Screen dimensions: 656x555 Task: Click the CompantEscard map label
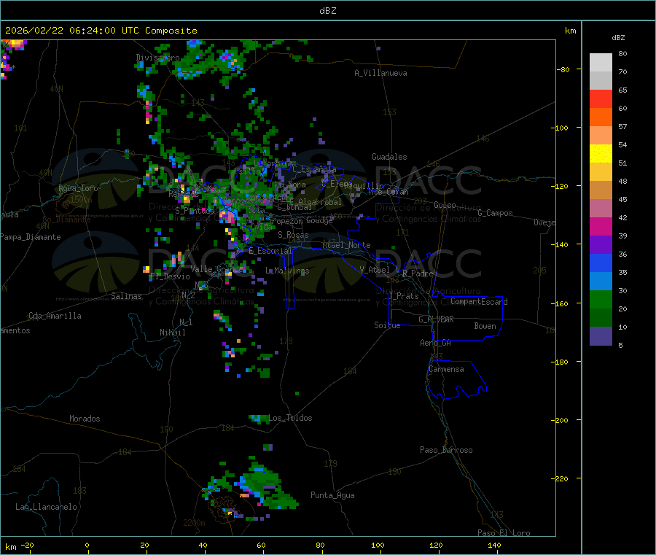tap(480, 302)
